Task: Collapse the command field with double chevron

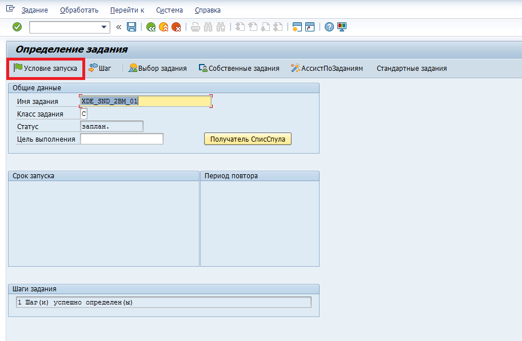Action: click(119, 27)
